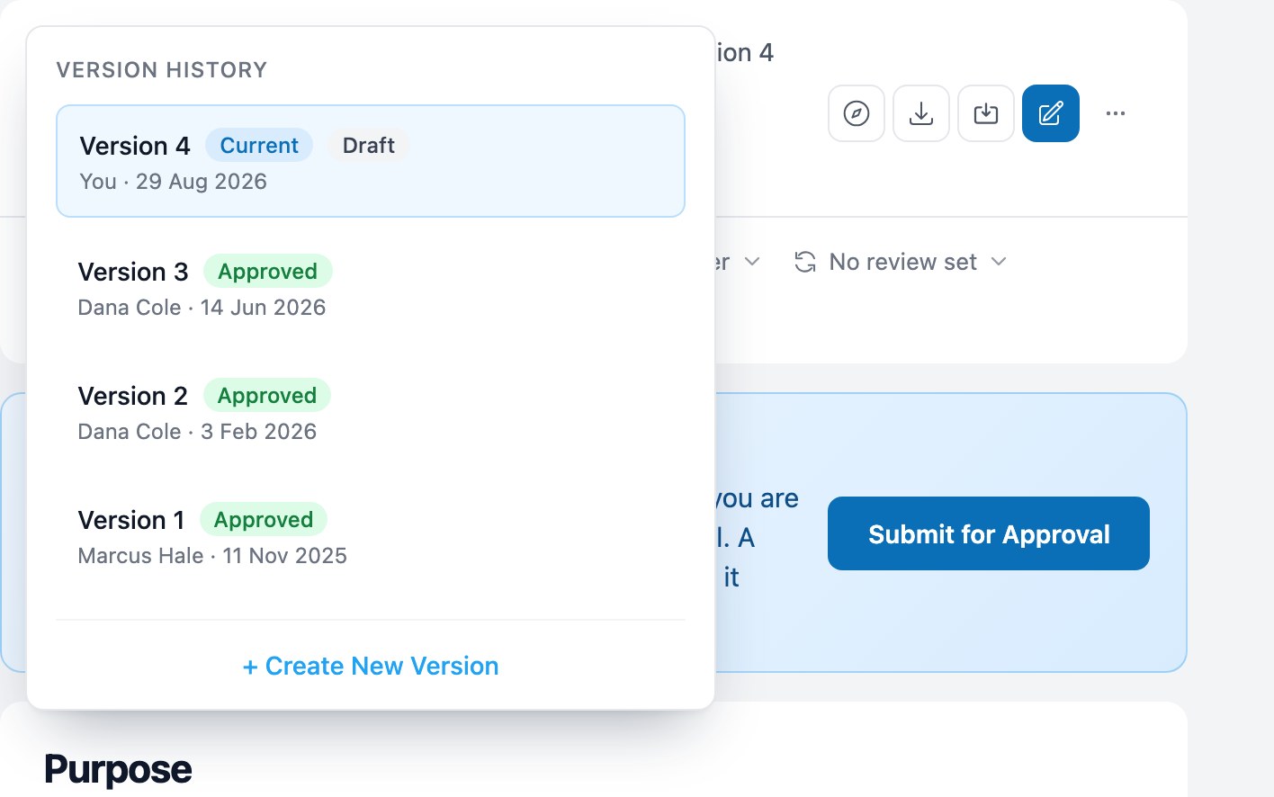The width and height of the screenshot is (1274, 797).
Task: Select Version 3 in version history
Action: (x=371, y=288)
